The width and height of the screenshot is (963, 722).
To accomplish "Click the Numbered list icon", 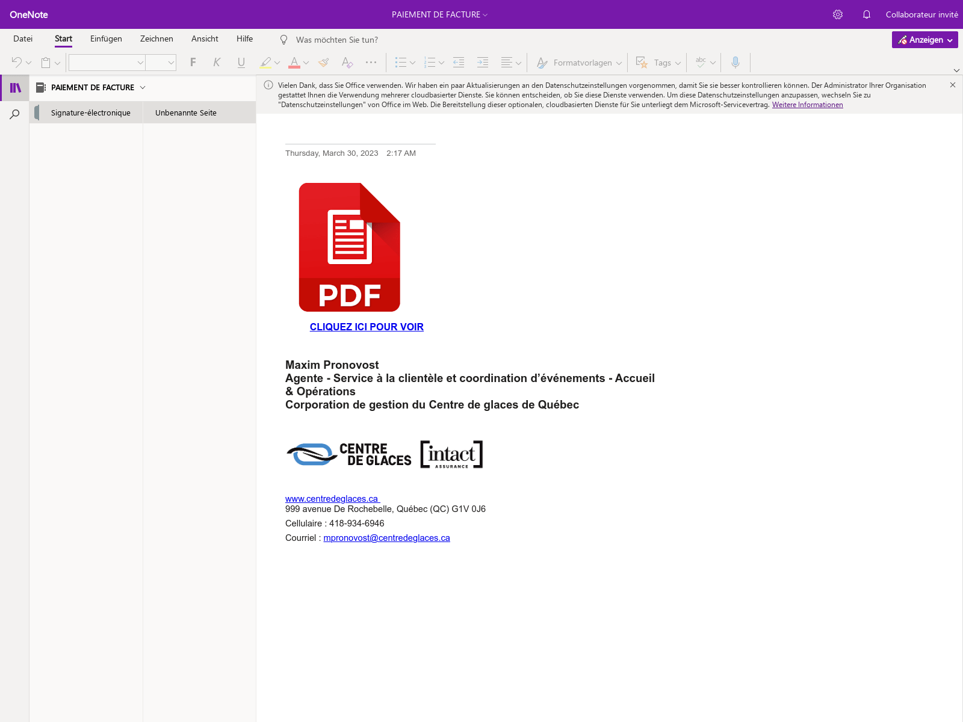I will (430, 62).
